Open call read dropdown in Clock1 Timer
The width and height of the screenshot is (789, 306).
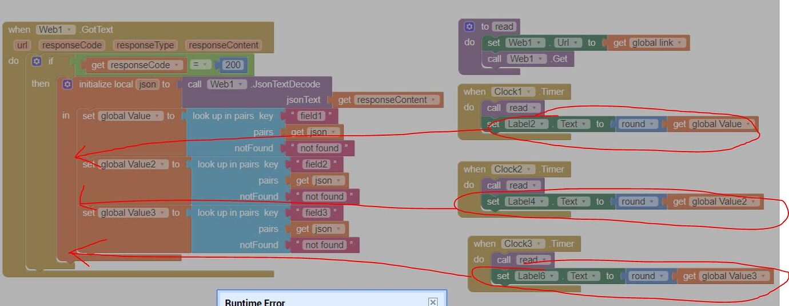pyautogui.click(x=522, y=108)
